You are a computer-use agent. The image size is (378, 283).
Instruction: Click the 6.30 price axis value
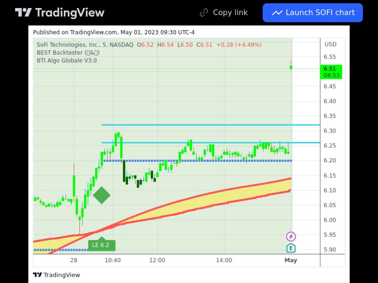[x=329, y=131]
